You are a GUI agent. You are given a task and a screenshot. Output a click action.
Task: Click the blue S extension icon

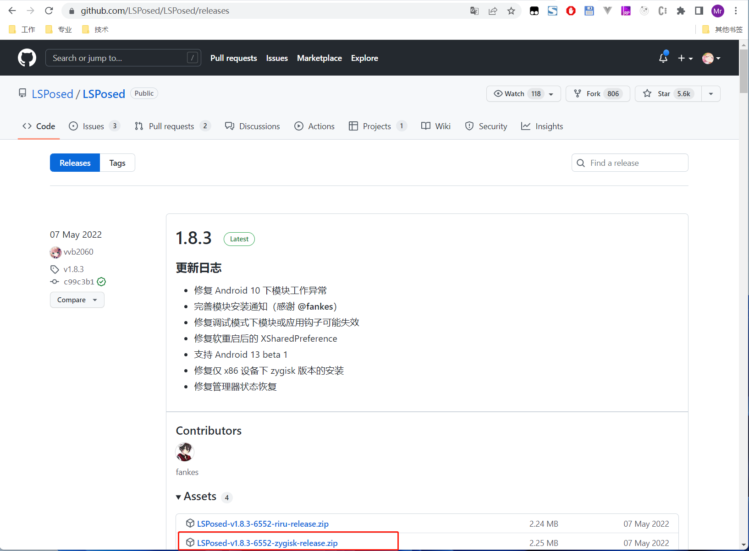click(x=552, y=11)
